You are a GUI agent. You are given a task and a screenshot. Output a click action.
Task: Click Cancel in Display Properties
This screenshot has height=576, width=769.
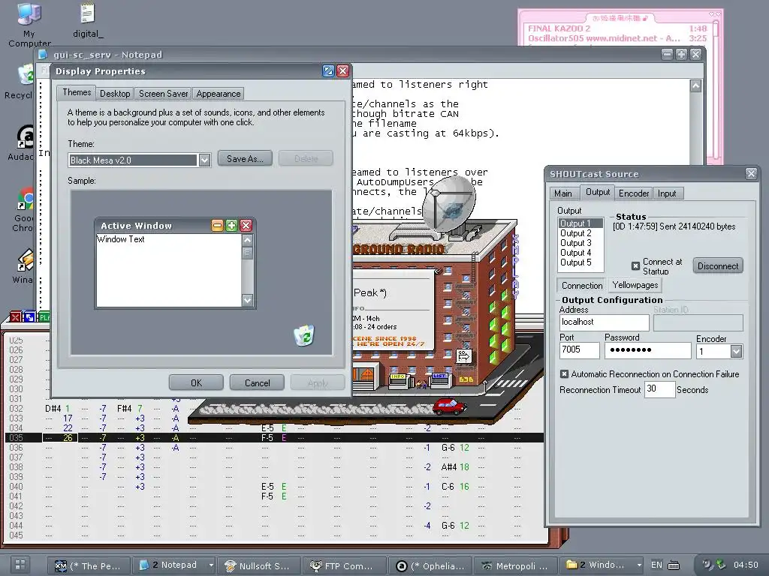[257, 382]
